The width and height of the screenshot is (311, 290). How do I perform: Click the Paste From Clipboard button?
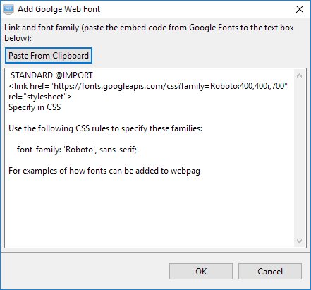pos(49,56)
